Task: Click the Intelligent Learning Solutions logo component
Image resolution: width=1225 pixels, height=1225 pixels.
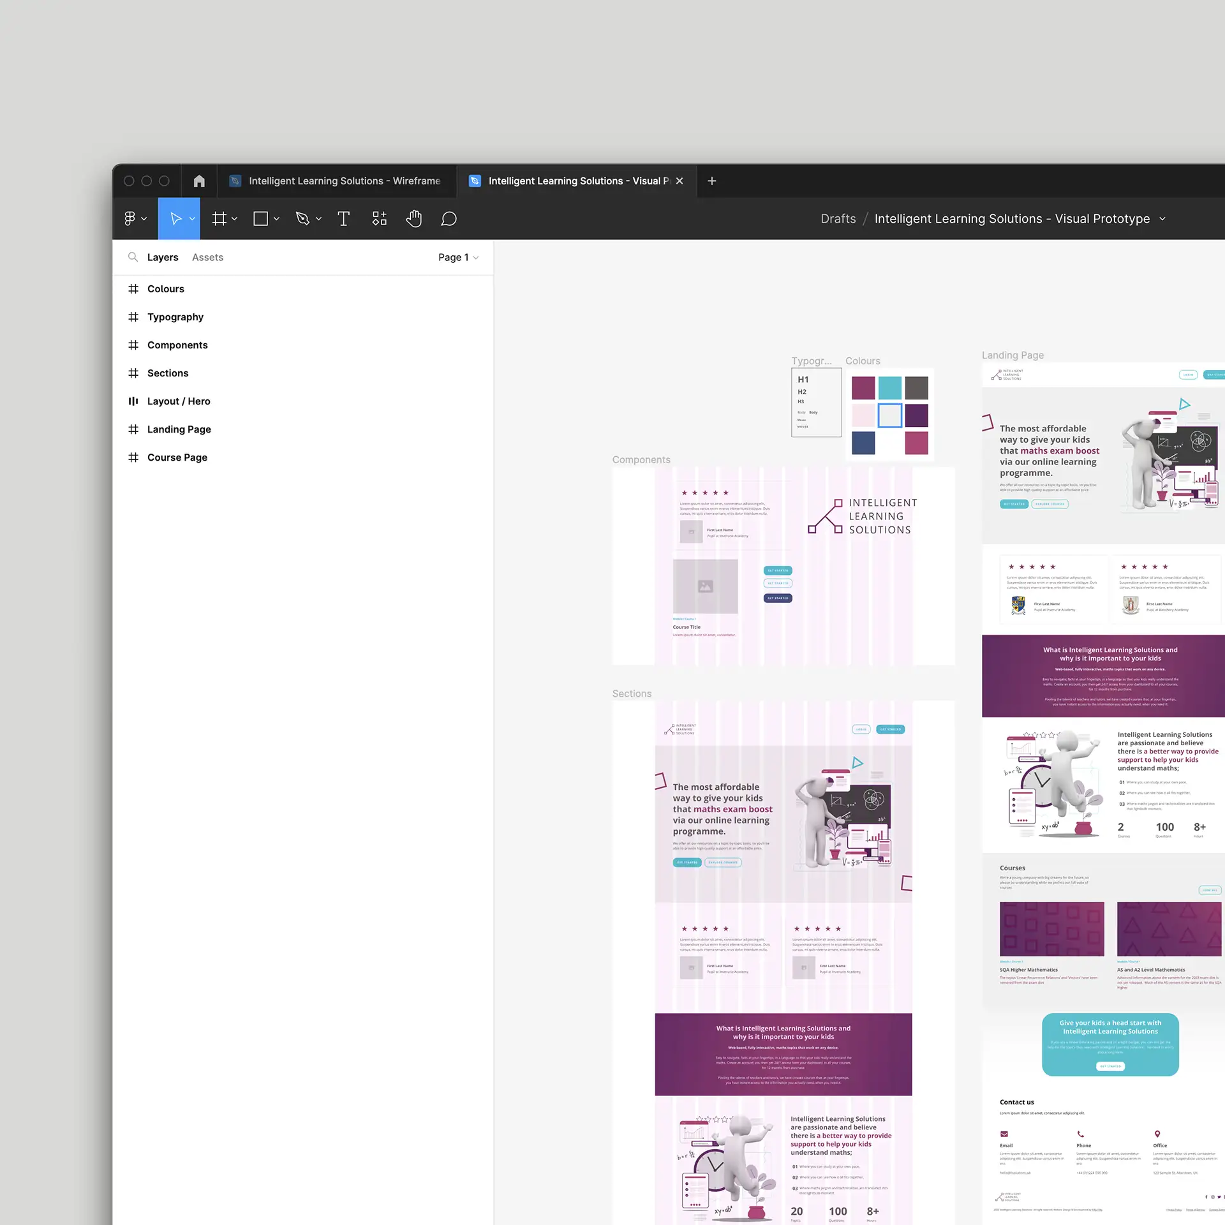Action: tap(863, 516)
